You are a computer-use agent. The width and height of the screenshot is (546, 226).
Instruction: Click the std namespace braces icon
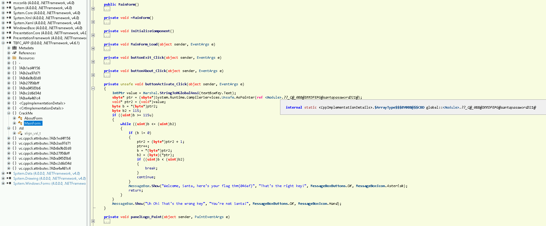[x=14, y=128]
